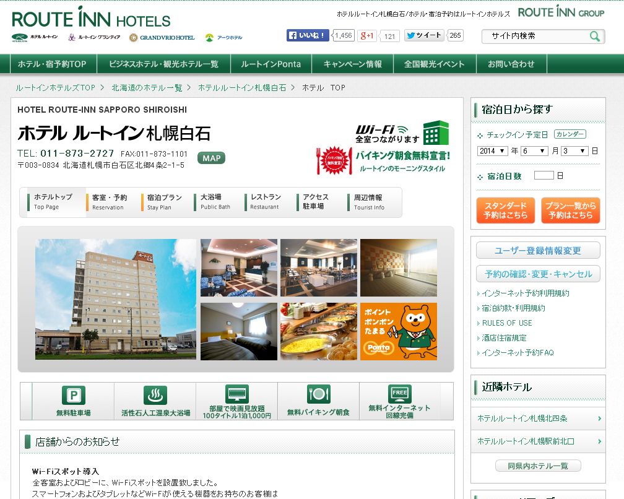Click the FREE internet connection icon
Image resolution: width=624 pixels, height=499 pixels.
click(400, 394)
